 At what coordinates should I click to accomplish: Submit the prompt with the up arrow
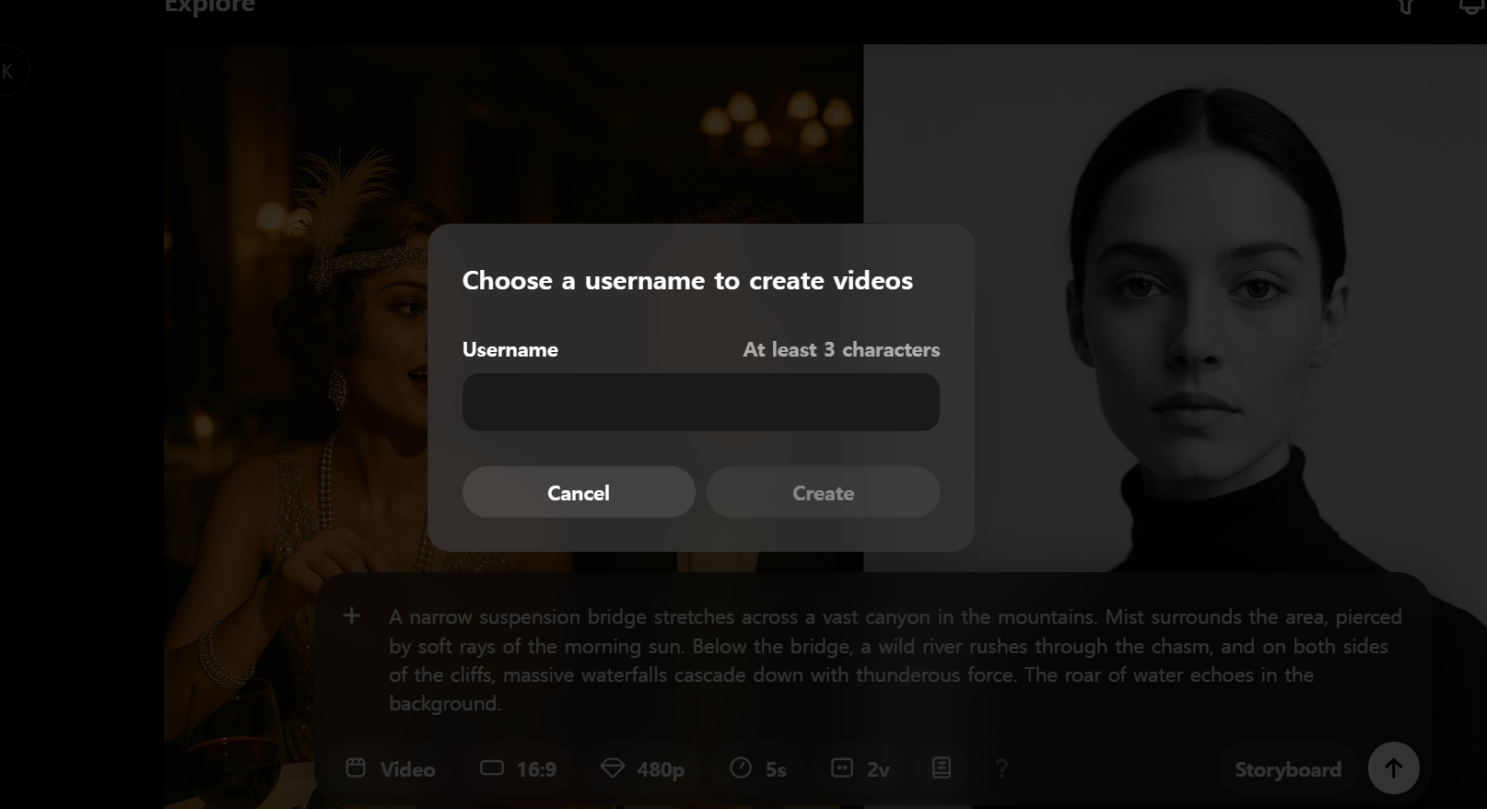pyautogui.click(x=1394, y=768)
